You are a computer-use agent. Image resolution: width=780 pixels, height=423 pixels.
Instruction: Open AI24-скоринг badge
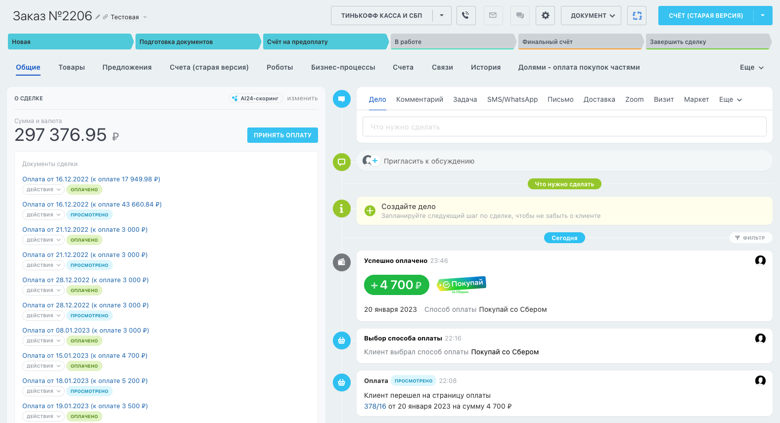256,98
